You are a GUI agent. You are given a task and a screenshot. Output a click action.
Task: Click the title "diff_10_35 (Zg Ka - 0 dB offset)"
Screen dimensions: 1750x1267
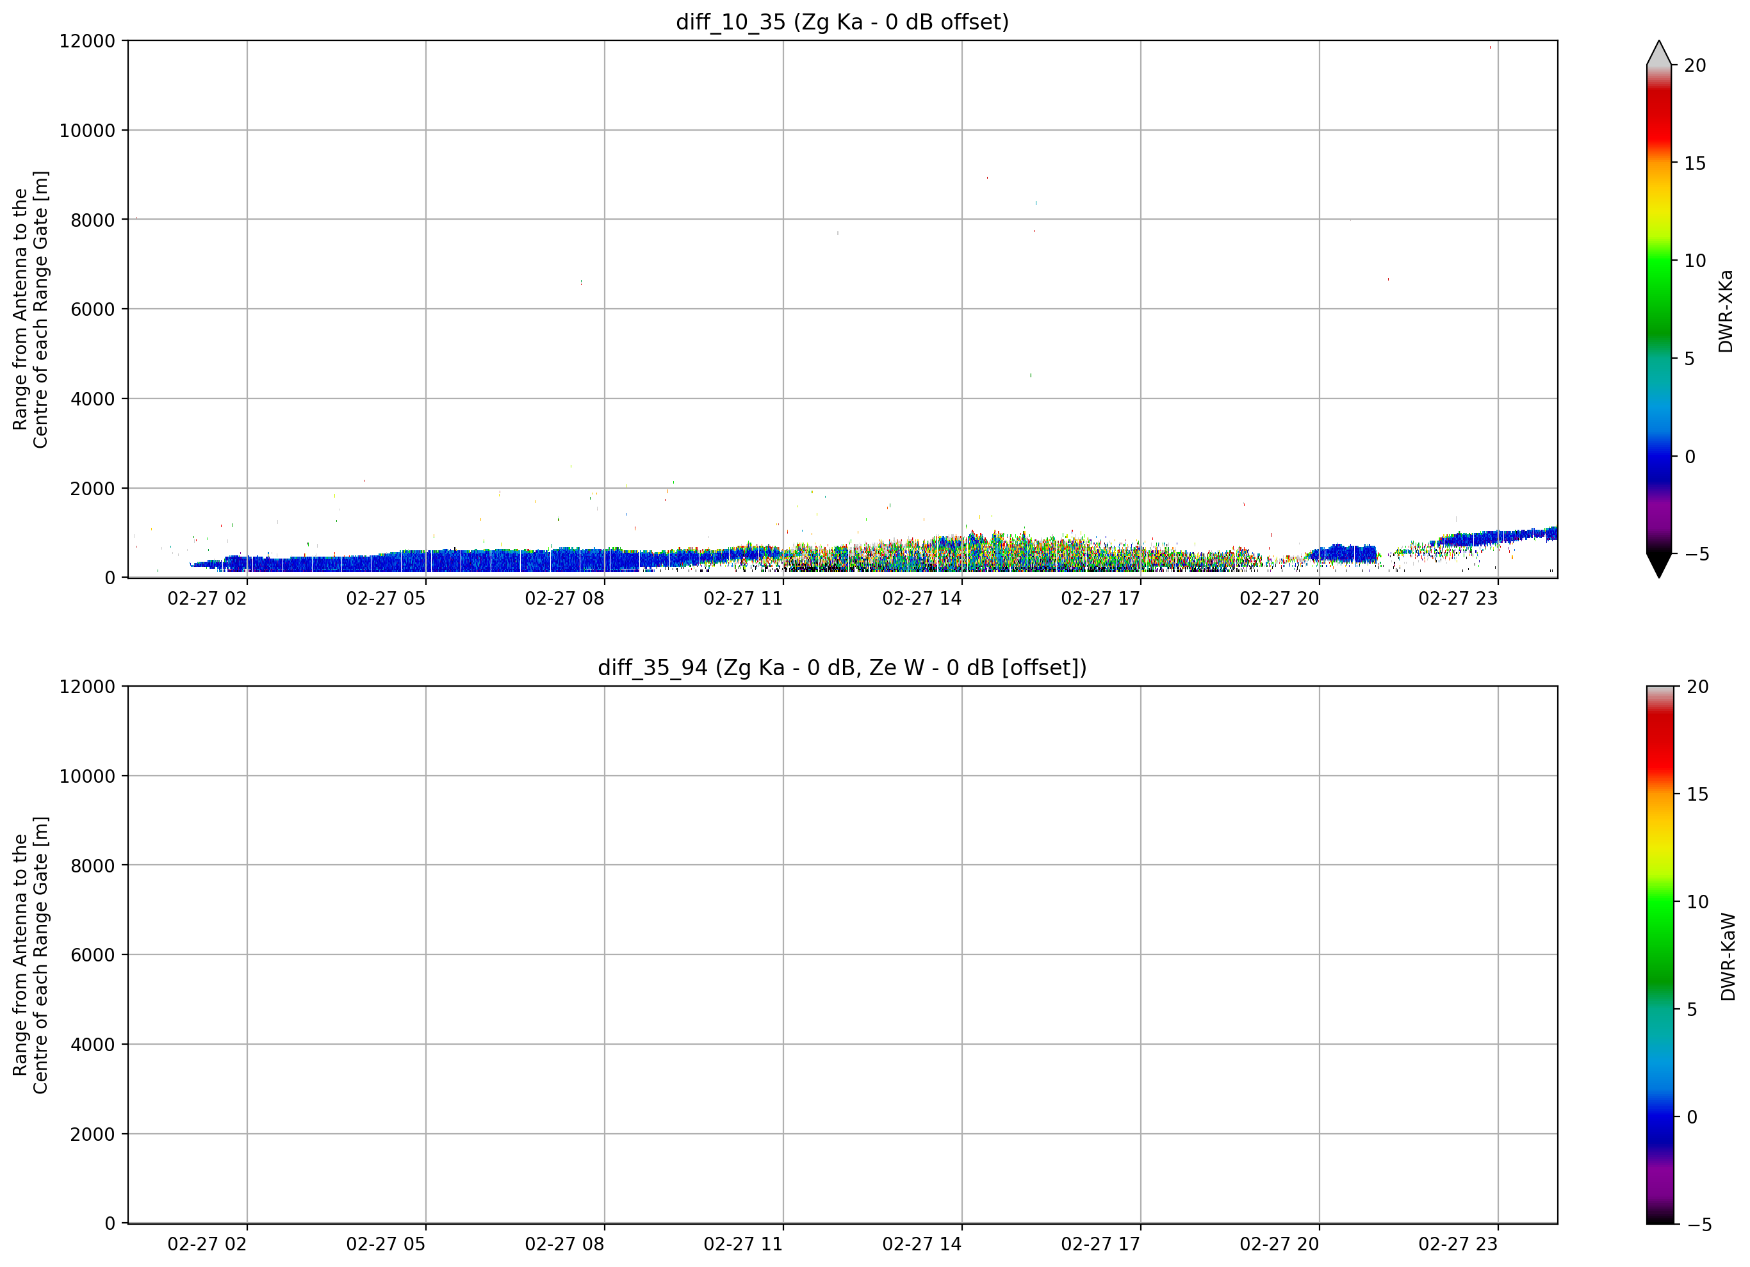[842, 22]
